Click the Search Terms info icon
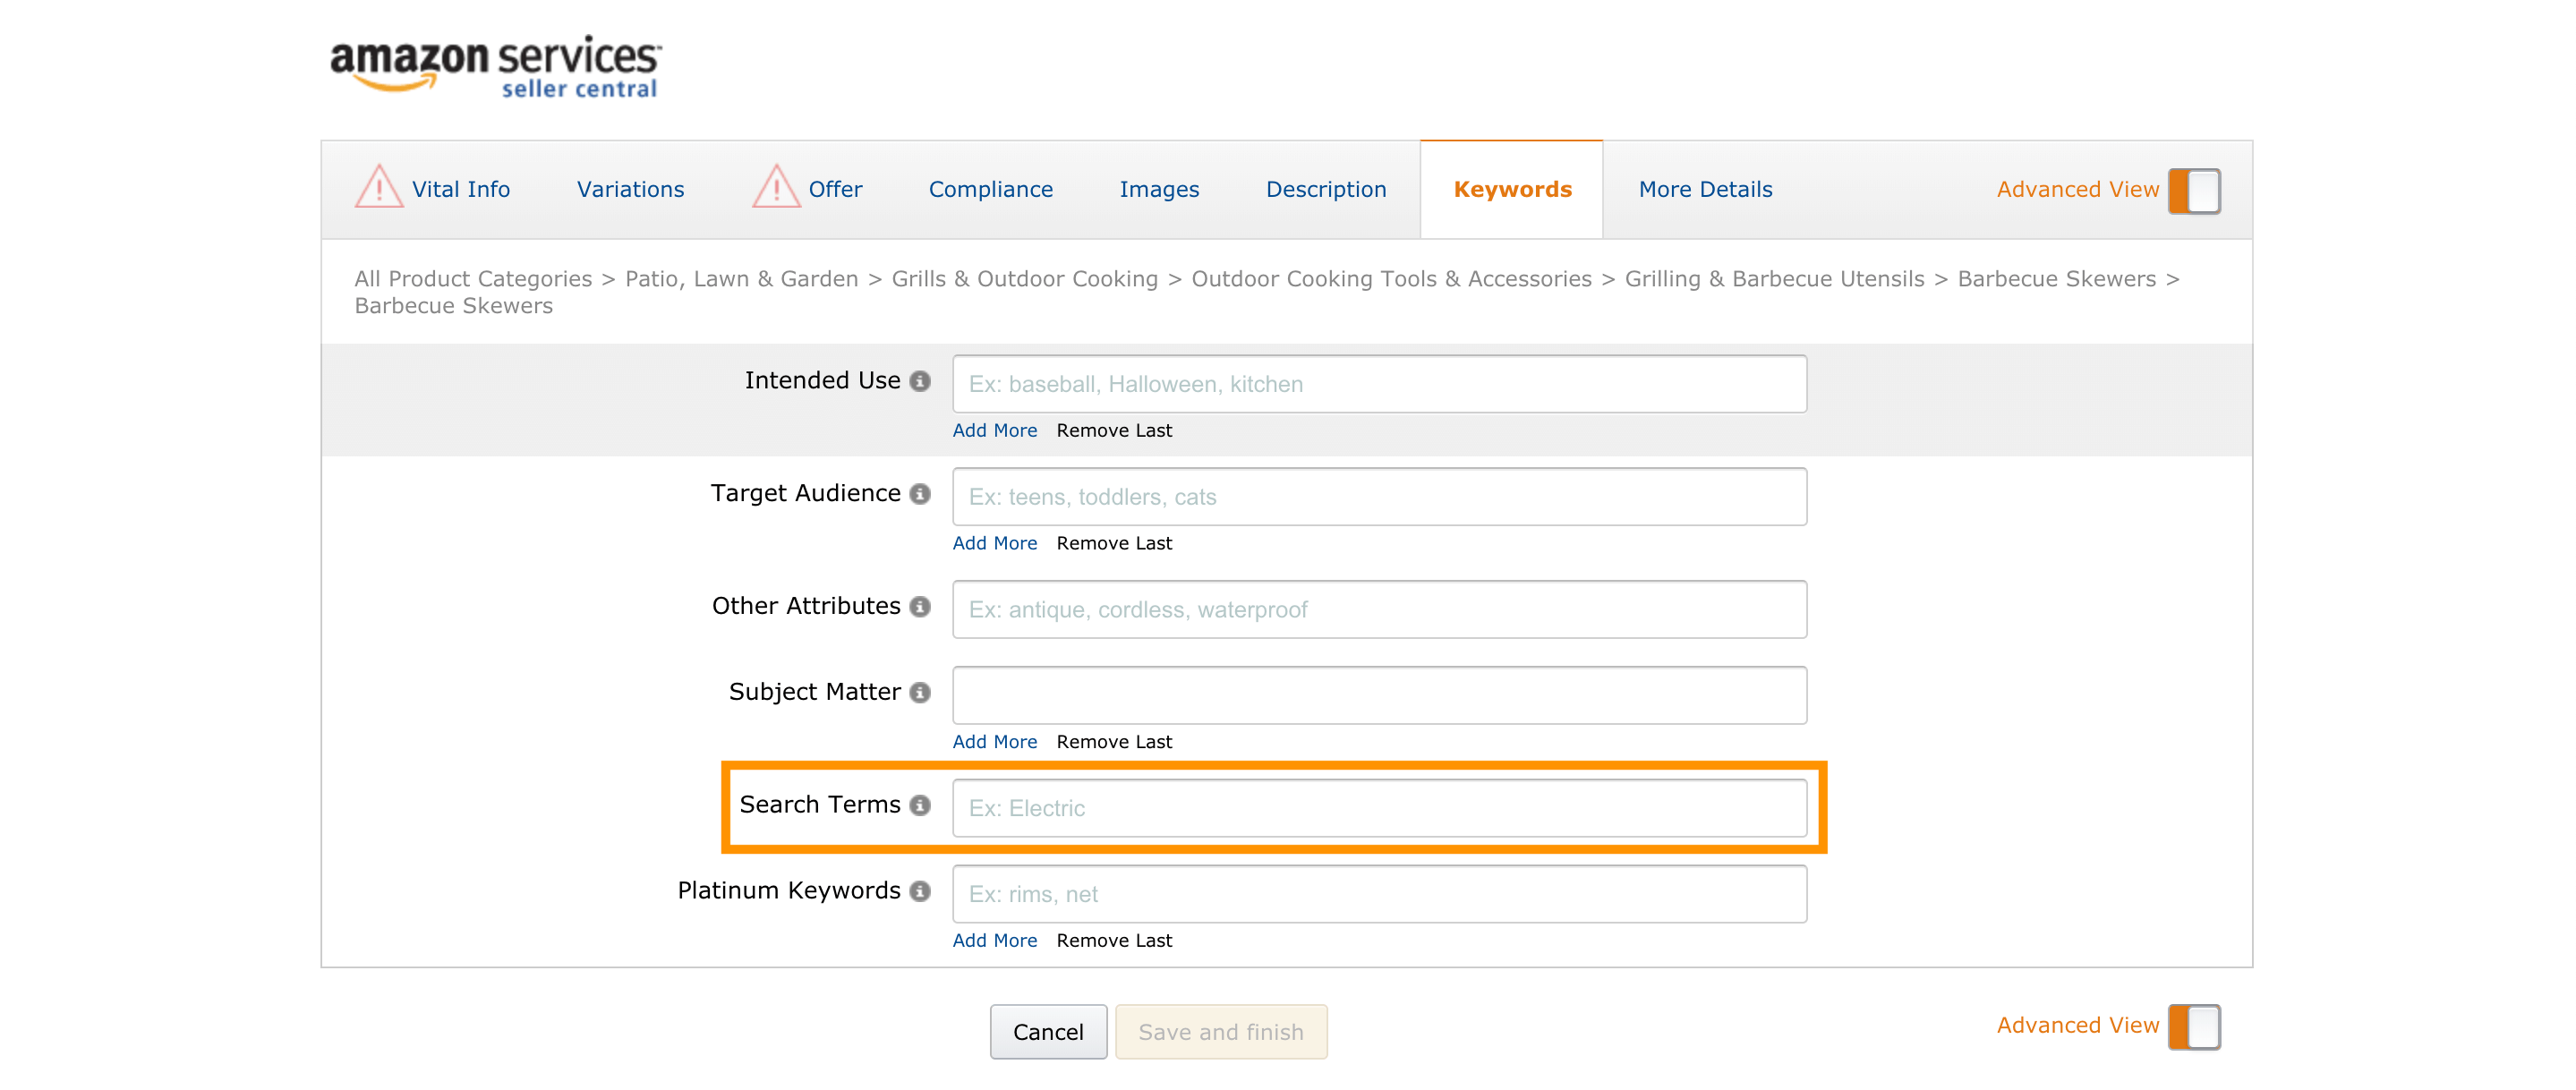 (920, 805)
